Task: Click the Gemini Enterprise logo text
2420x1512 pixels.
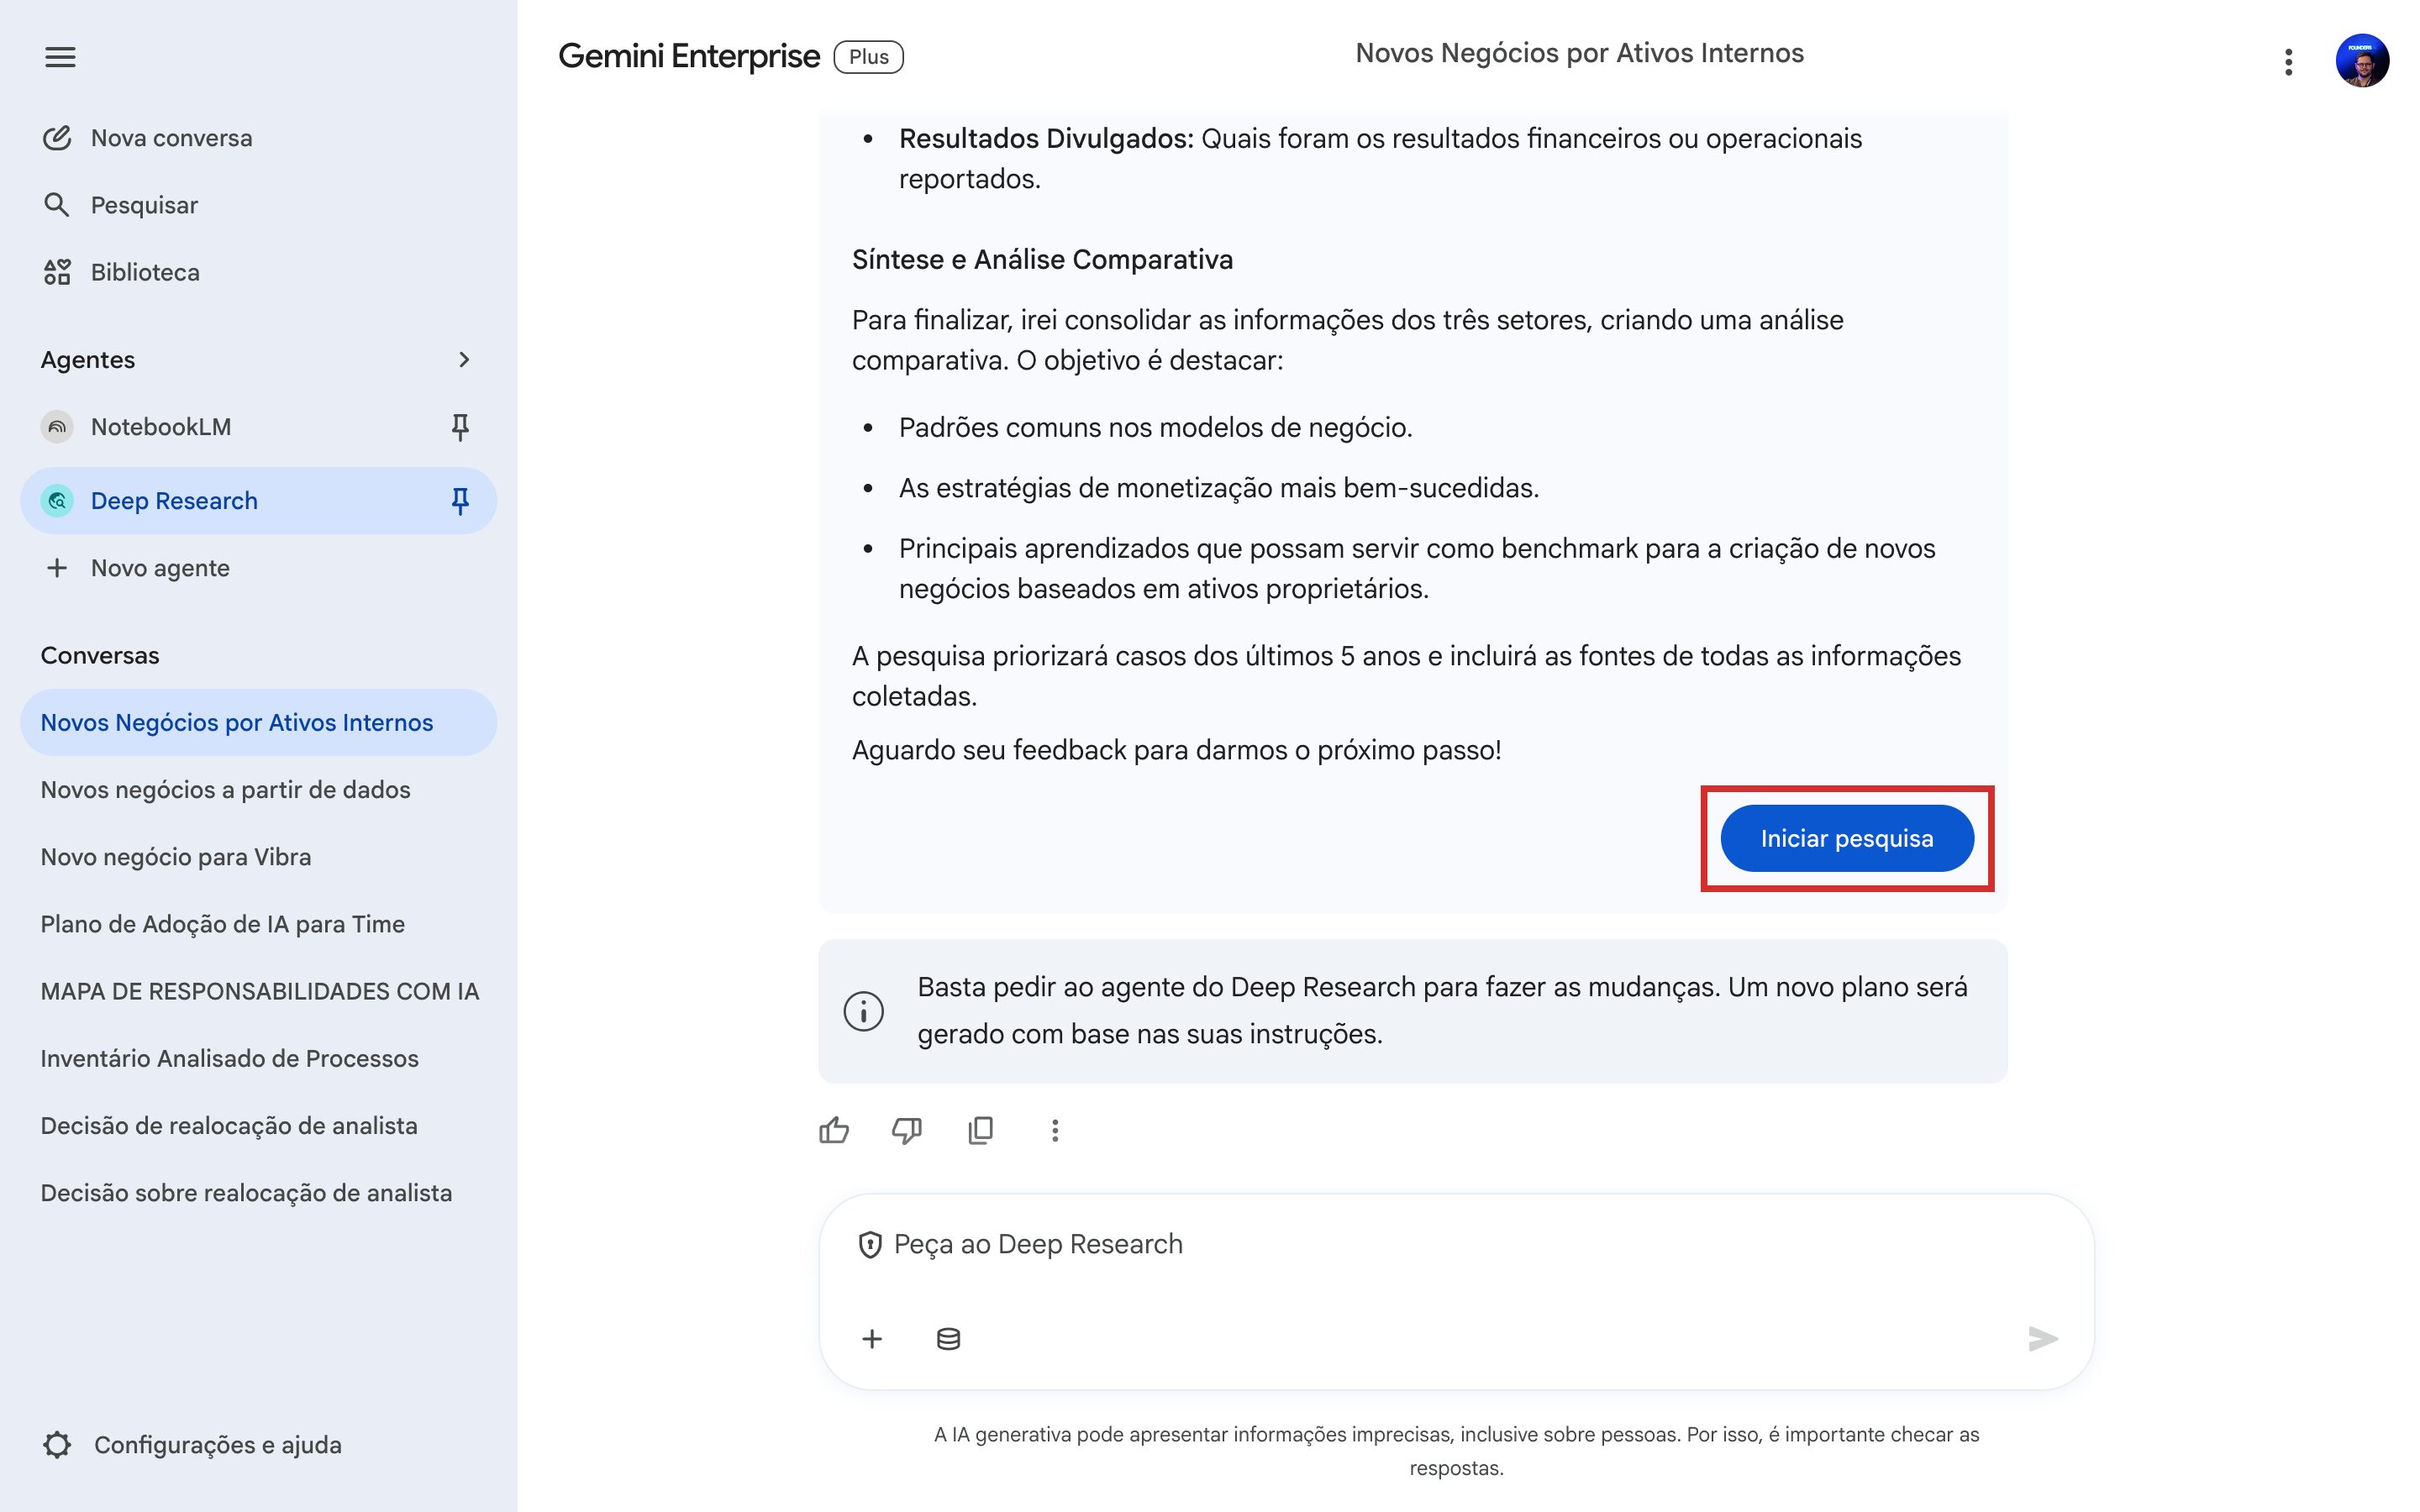Action: (x=689, y=56)
